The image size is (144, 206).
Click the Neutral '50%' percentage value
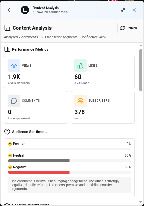pos(128,155)
